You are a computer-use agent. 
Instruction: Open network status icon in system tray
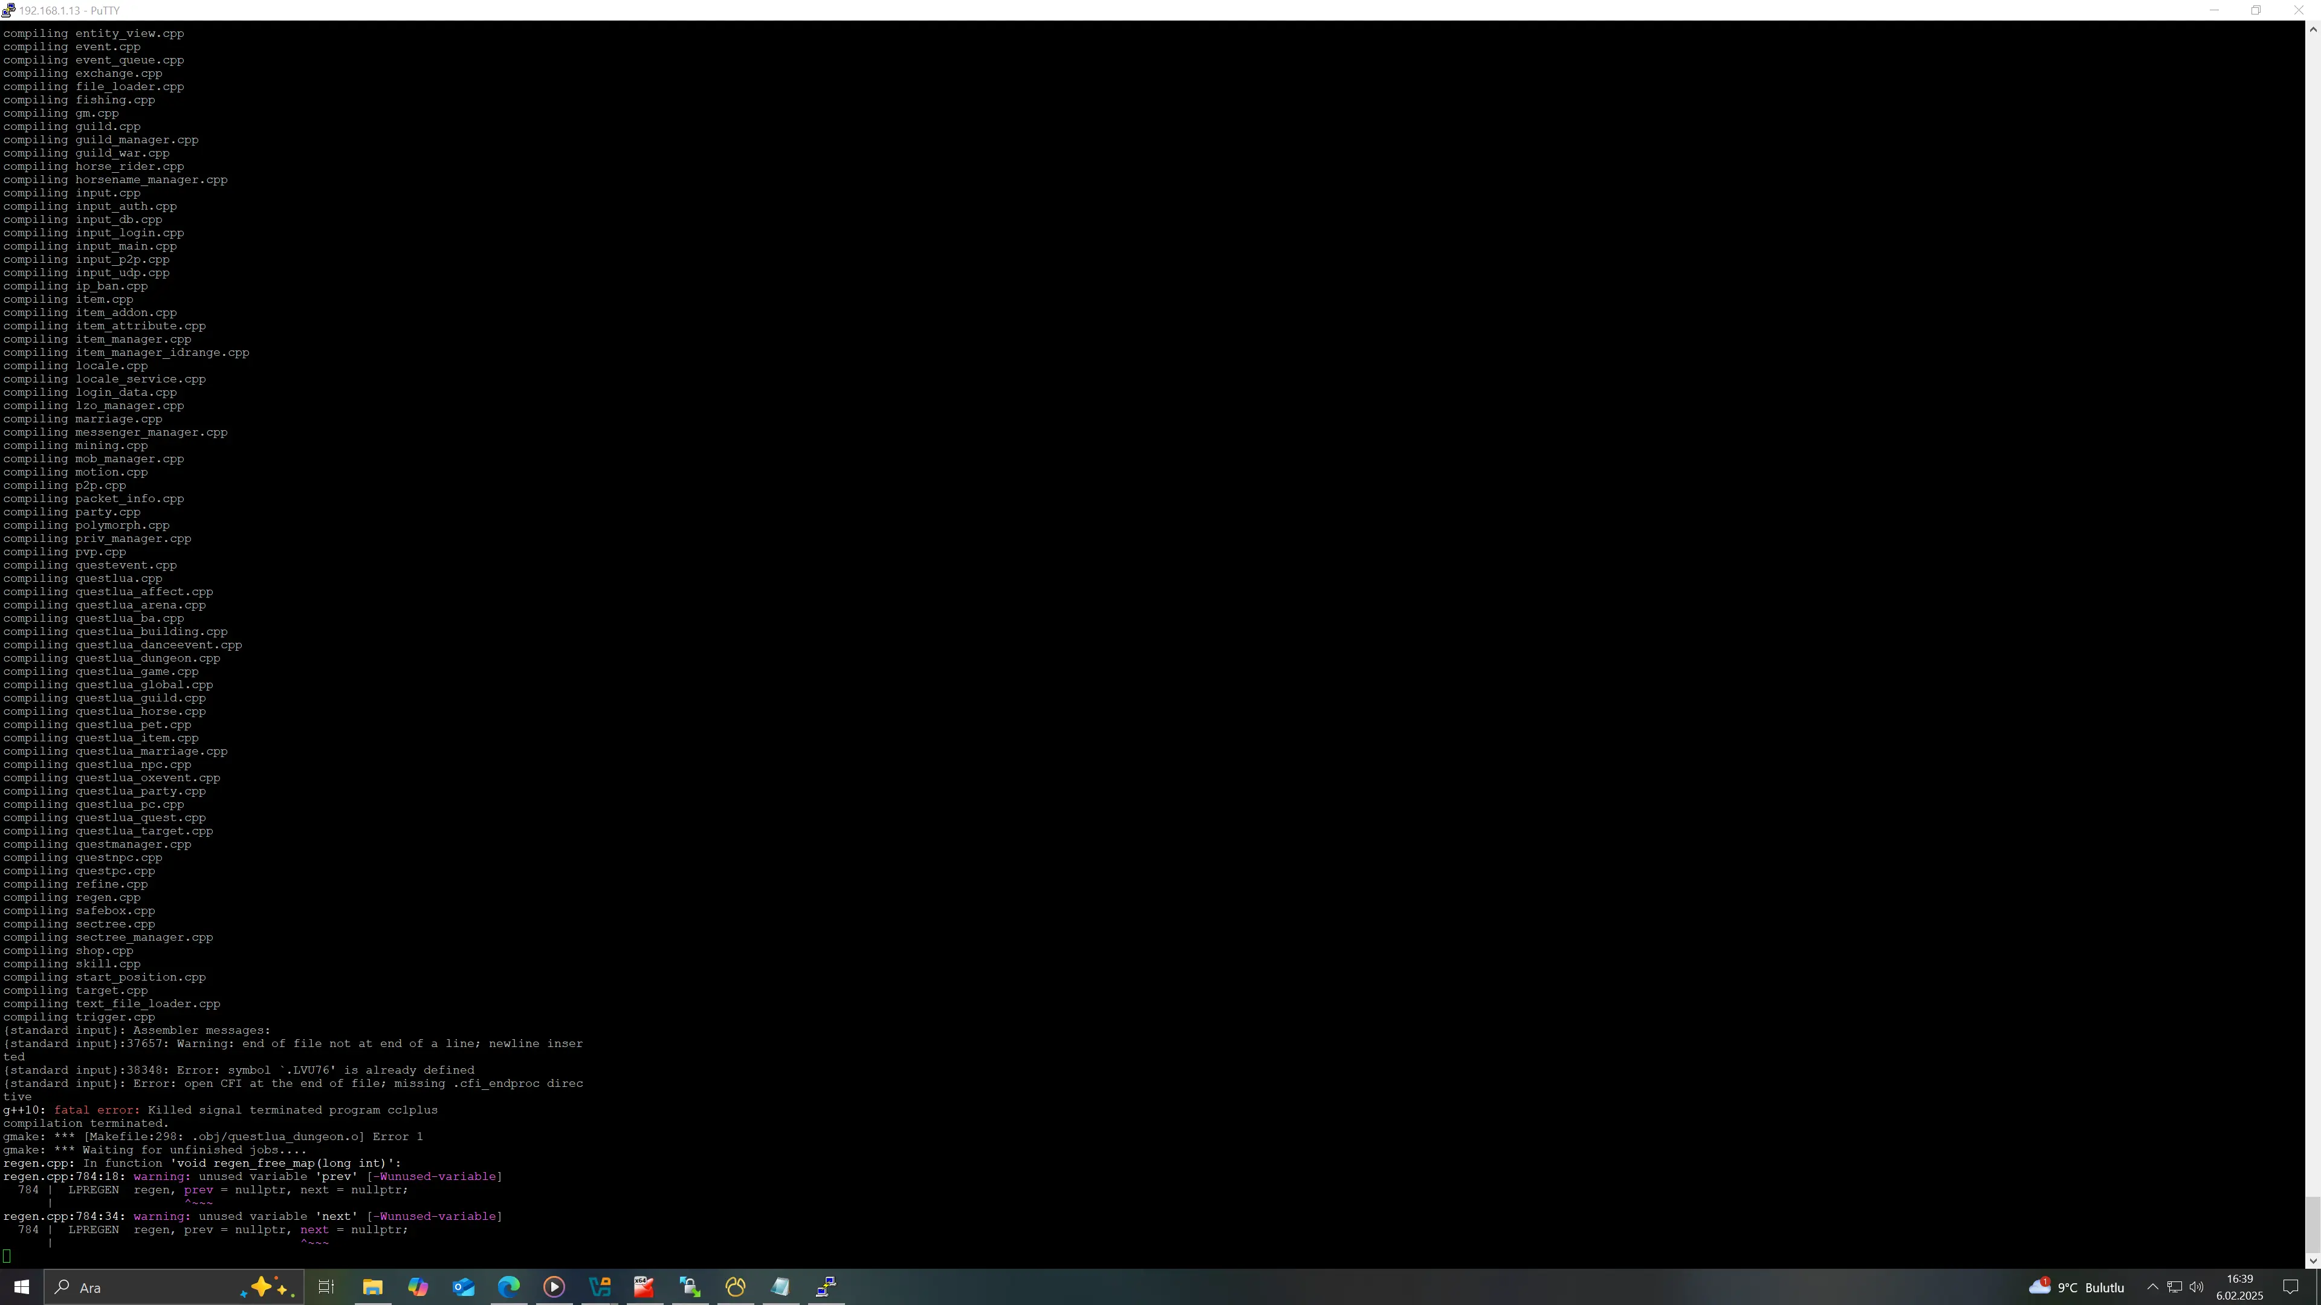click(2174, 1287)
